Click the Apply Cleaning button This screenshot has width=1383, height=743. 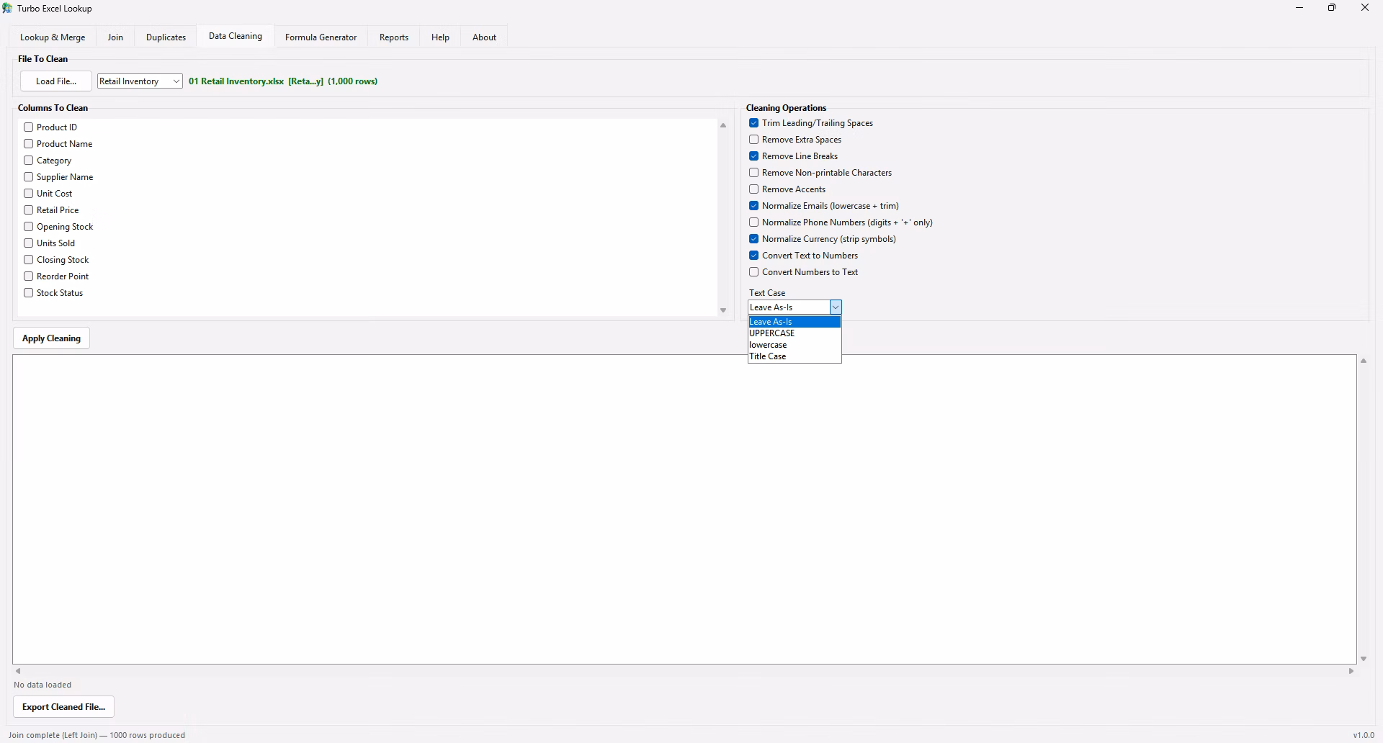tap(51, 338)
